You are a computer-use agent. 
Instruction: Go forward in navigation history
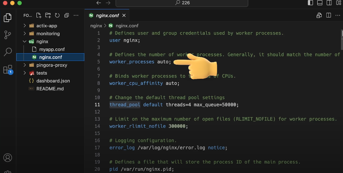pyautogui.click(x=108, y=3)
